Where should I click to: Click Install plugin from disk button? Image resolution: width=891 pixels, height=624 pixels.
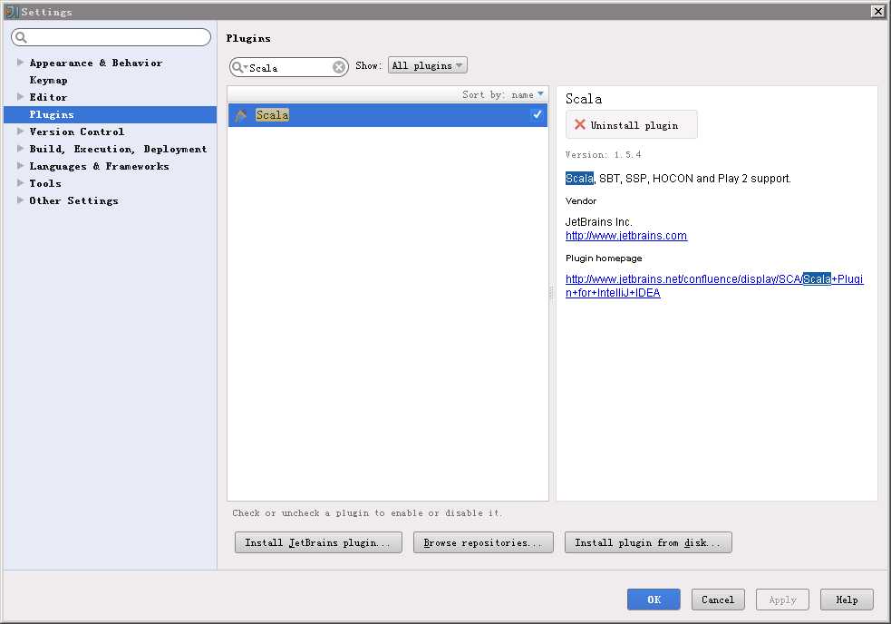648,542
